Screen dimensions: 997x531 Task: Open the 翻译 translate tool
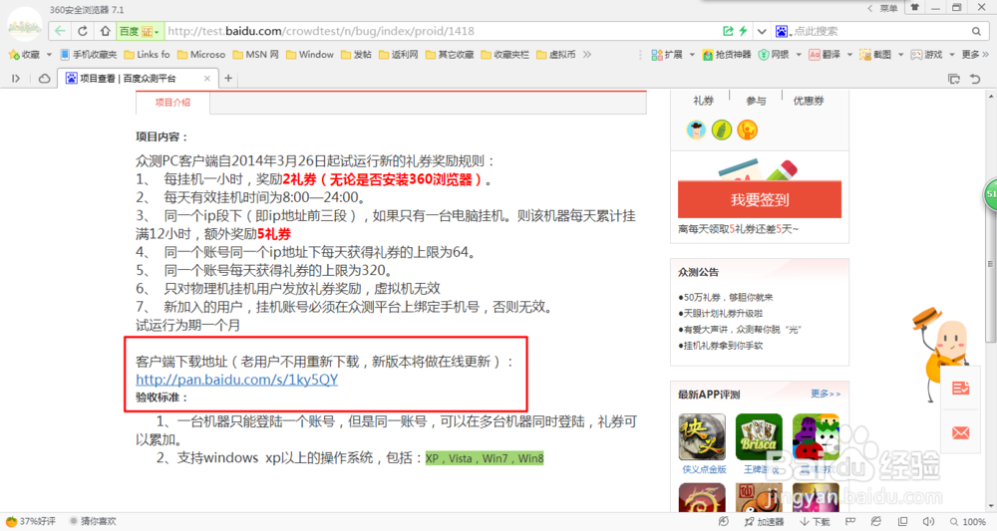tap(825, 55)
